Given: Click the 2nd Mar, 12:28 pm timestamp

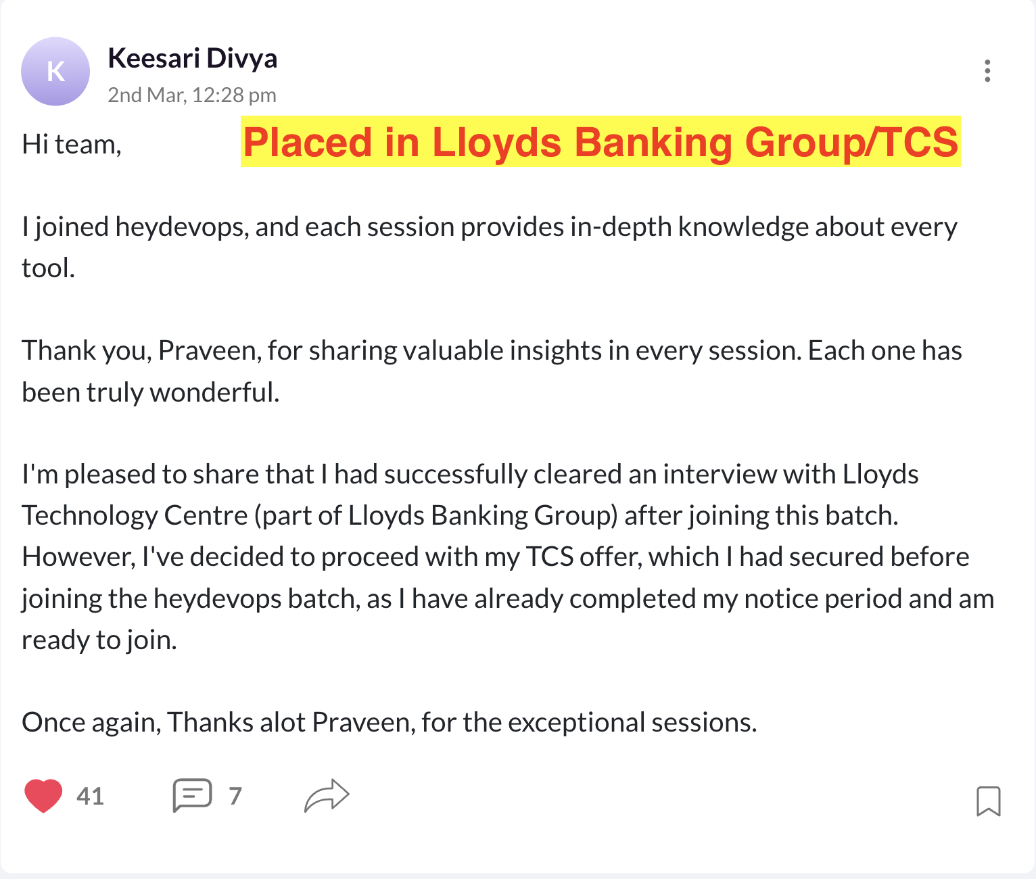Looking at the screenshot, I should 192,95.
